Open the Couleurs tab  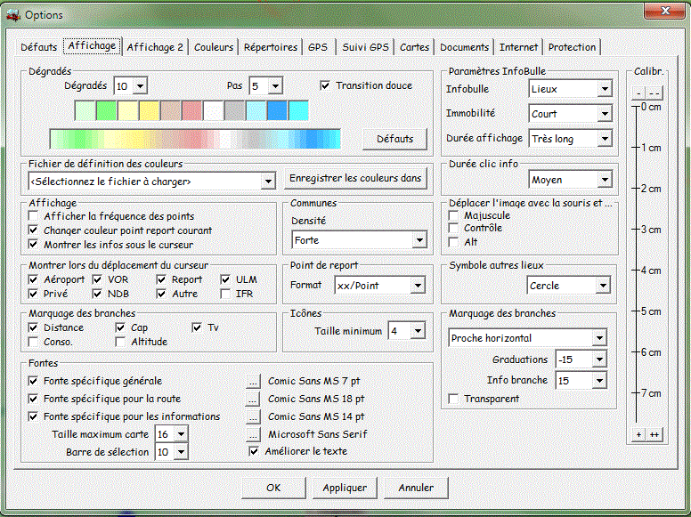(214, 47)
